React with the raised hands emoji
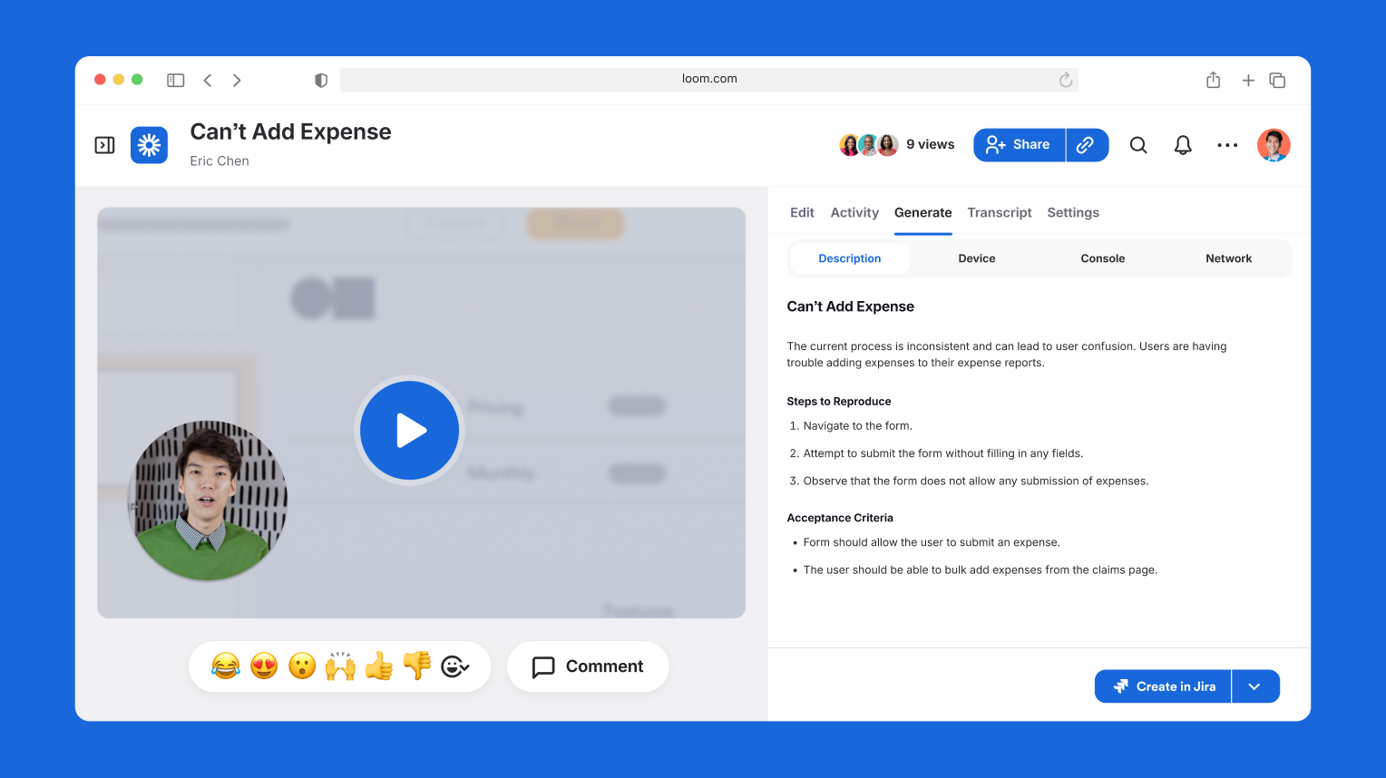Viewport: 1386px width, 778px height. point(340,666)
